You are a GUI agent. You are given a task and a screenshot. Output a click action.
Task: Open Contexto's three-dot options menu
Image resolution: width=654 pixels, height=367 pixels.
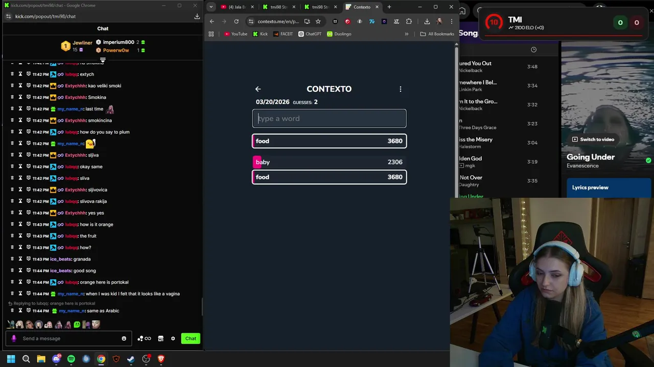point(401,89)
